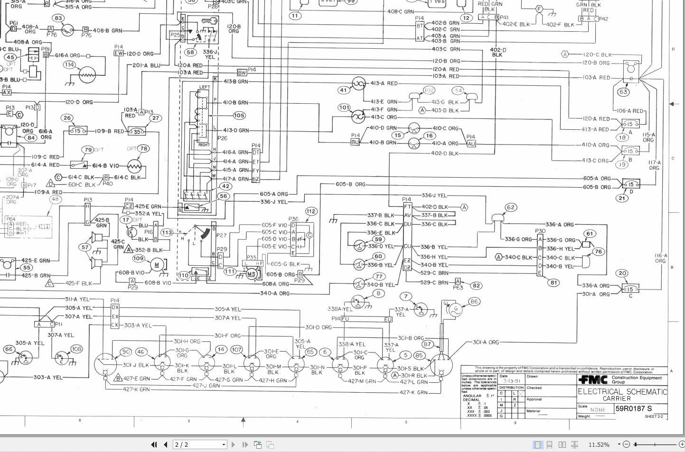Jump to the first page
The image size is (685, 452).
pos(154,444)
